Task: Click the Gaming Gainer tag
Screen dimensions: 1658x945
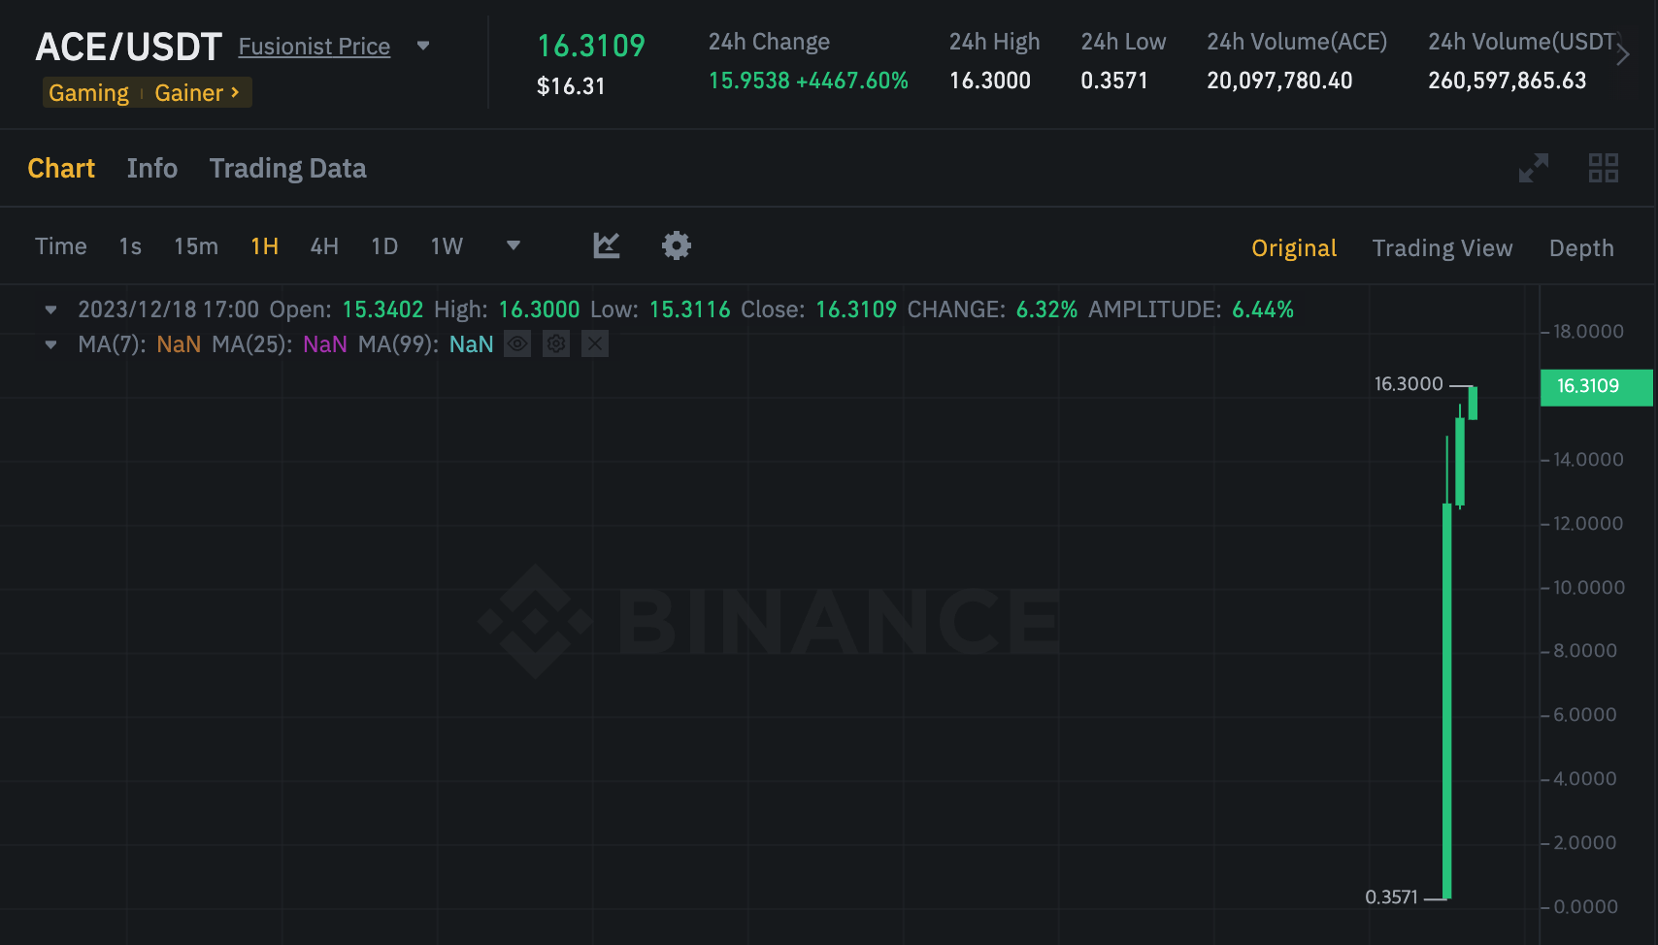Action: [x=147, y=93]
